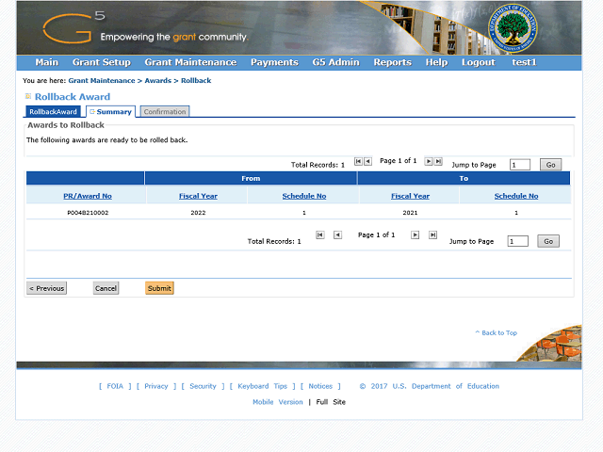Click the G5 logo in header

point(73,27)
